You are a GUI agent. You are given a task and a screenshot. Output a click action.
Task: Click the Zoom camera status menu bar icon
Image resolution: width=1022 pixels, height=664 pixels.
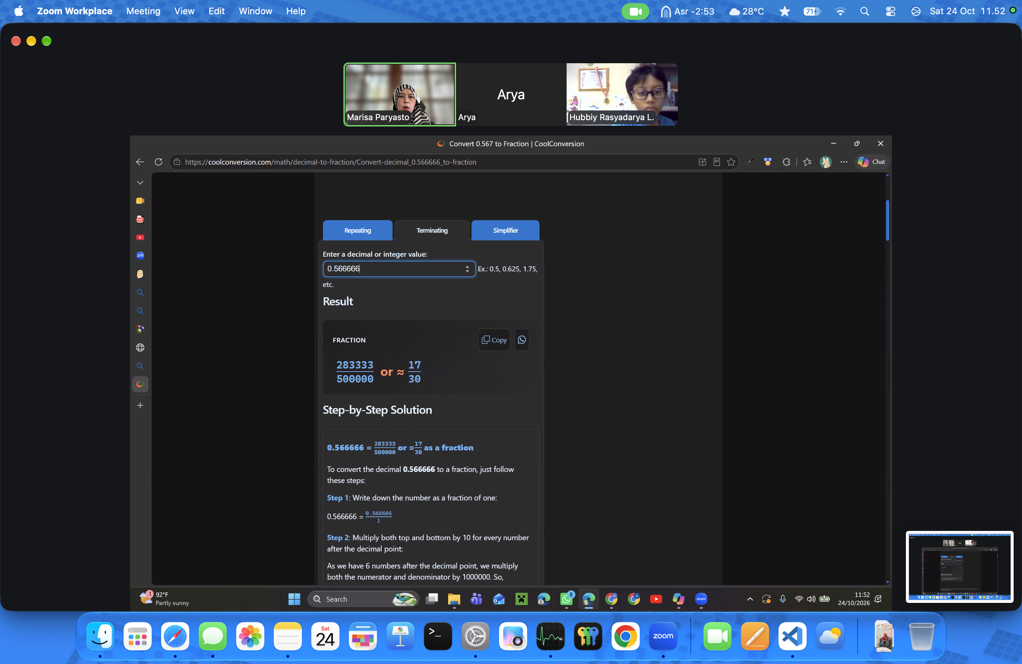[635, 11]
